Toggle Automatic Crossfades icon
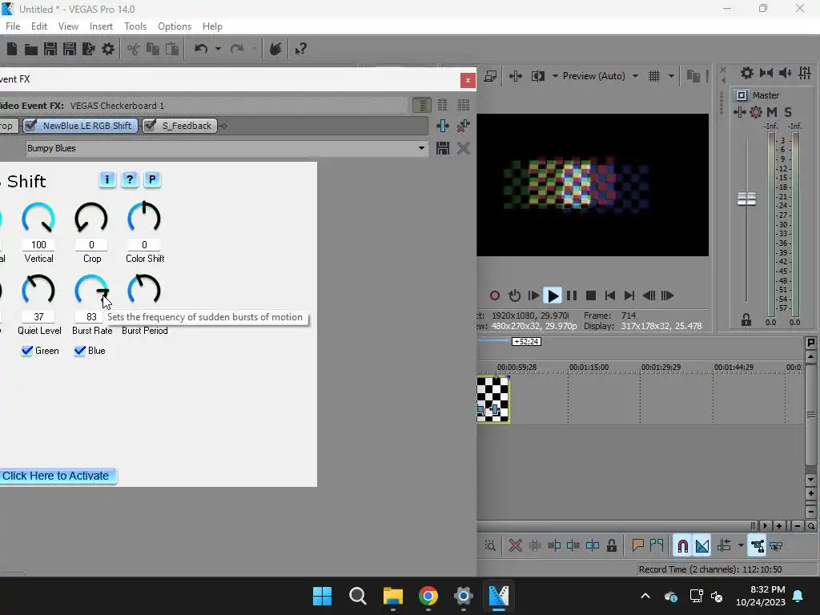This screenshot has width=820, height=615. click(701, 546)
